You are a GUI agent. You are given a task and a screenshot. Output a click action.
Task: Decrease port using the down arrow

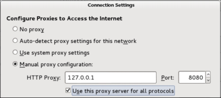pos(208,80)
